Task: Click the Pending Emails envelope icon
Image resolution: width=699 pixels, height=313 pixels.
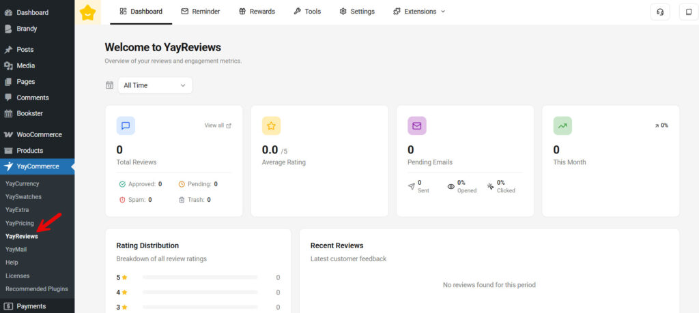Action: tap(417, 126)
